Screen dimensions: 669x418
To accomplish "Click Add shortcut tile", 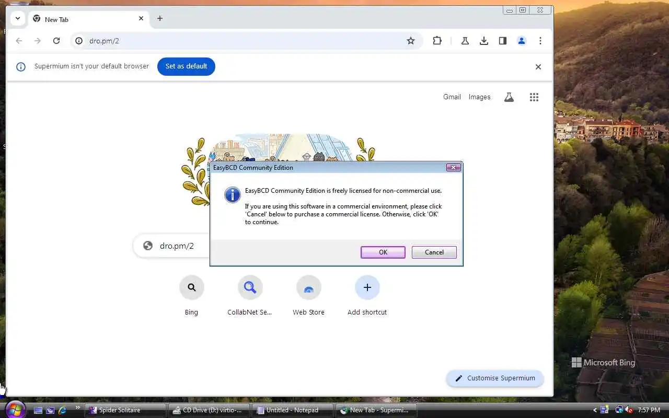I will pos(367,296).
